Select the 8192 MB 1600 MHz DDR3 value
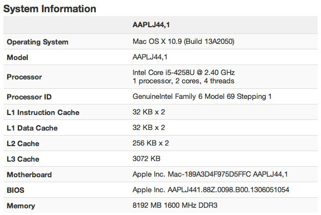The width and height of the screenshot is (321, 215). point(175,205)
